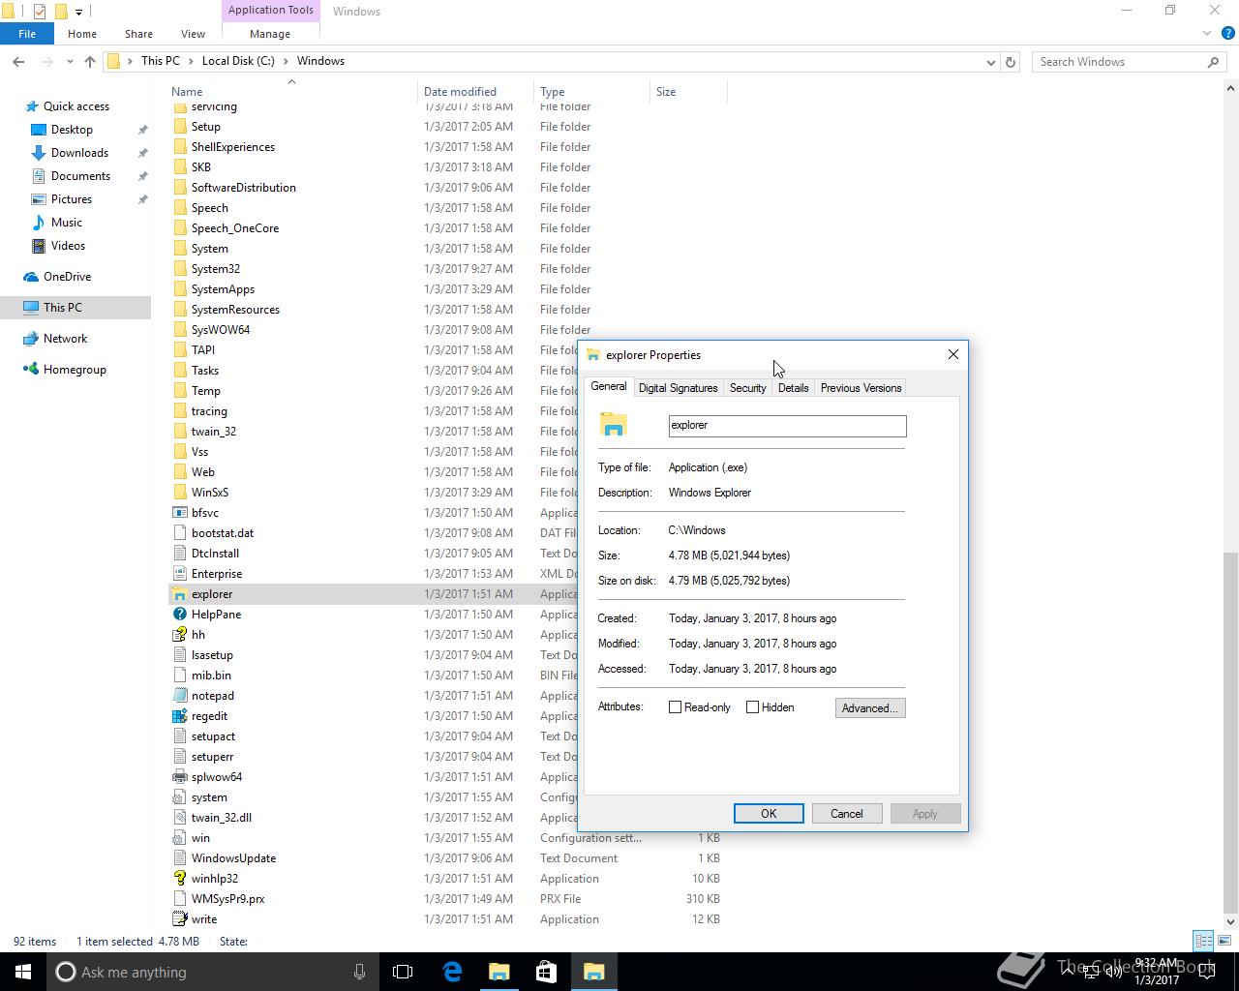The height and width of the screenshot is (991, 1239).
Task: Switch to the Security tab
Action: pyautogui.click(x=748, y=388)
